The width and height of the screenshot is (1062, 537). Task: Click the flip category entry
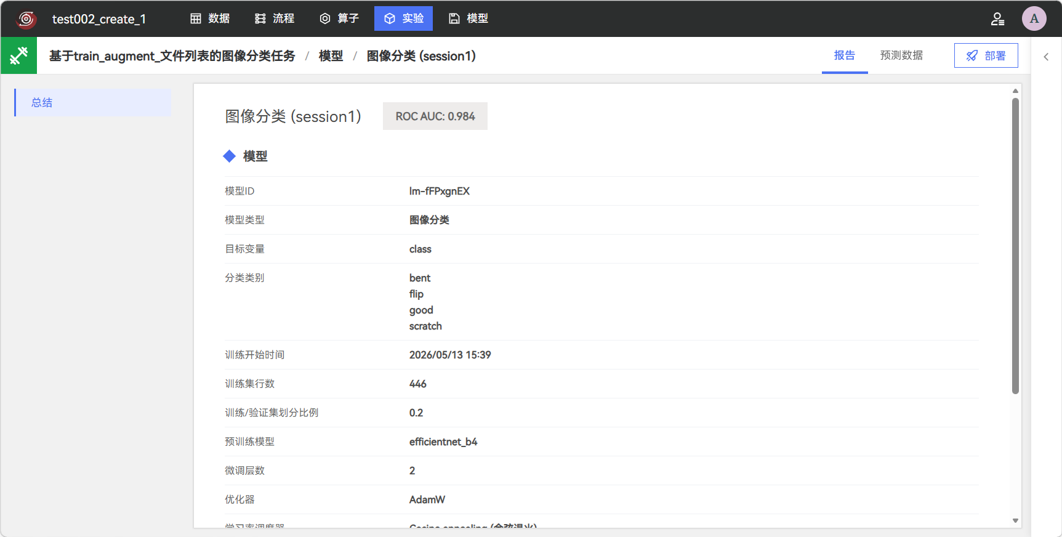pos(416,294)
